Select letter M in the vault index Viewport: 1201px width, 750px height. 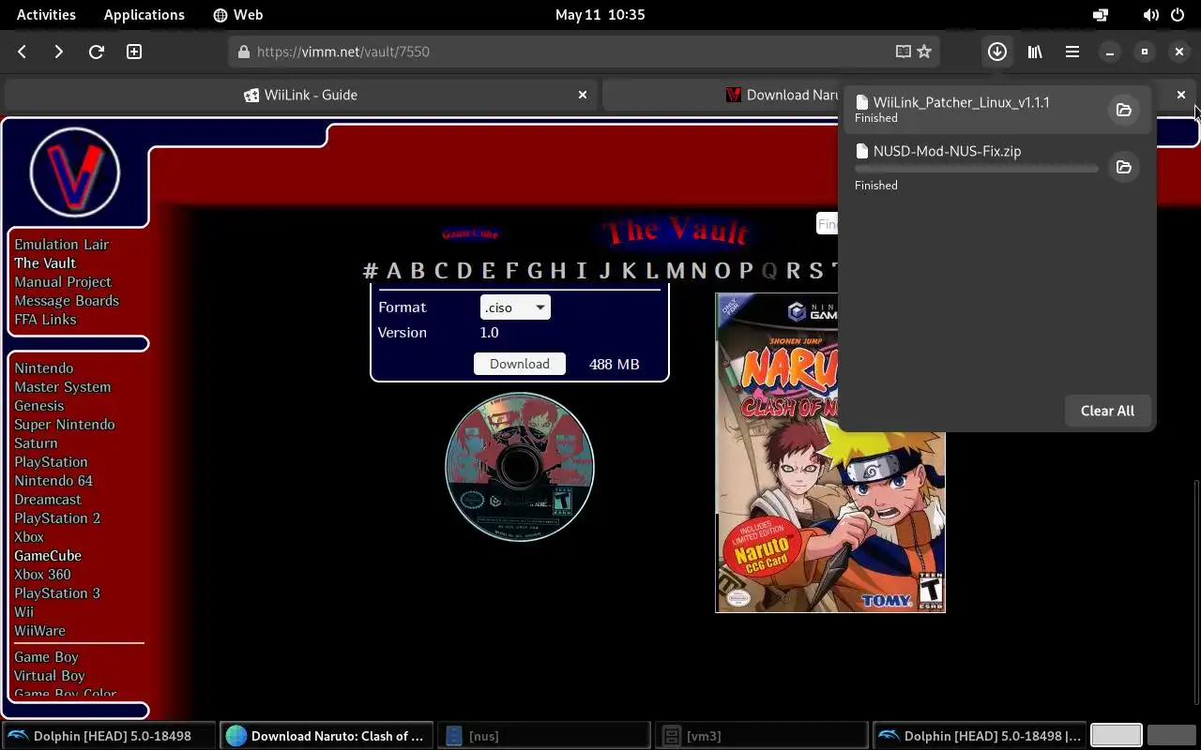(675, 271)
